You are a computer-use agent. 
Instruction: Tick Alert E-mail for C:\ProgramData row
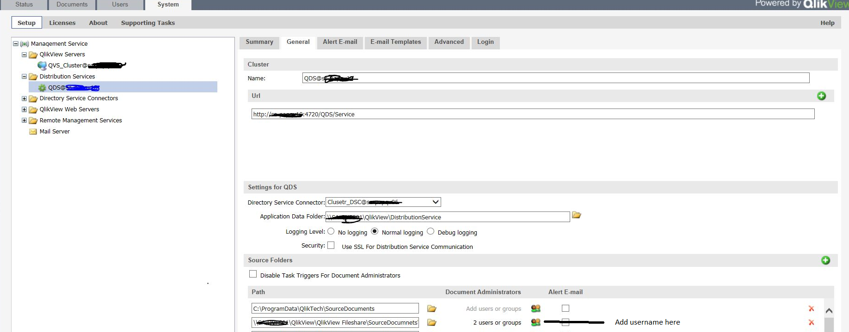tap(566, 308)
